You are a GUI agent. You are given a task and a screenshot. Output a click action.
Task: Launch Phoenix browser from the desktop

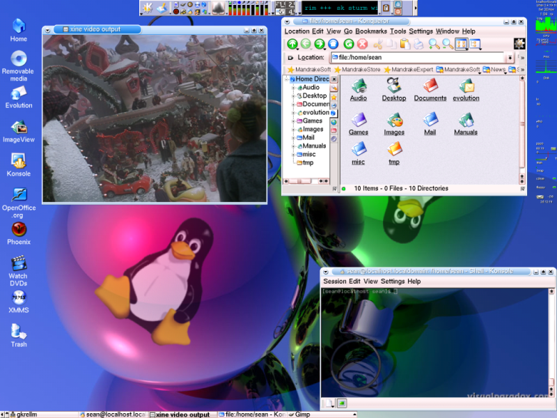coord(19,233)
